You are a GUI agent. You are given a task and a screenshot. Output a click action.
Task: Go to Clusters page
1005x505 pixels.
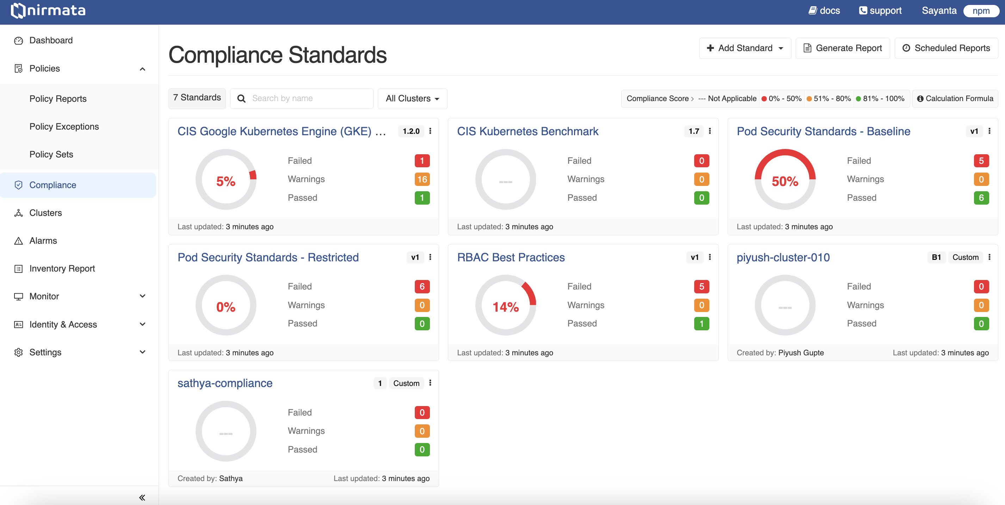(46, 213)
